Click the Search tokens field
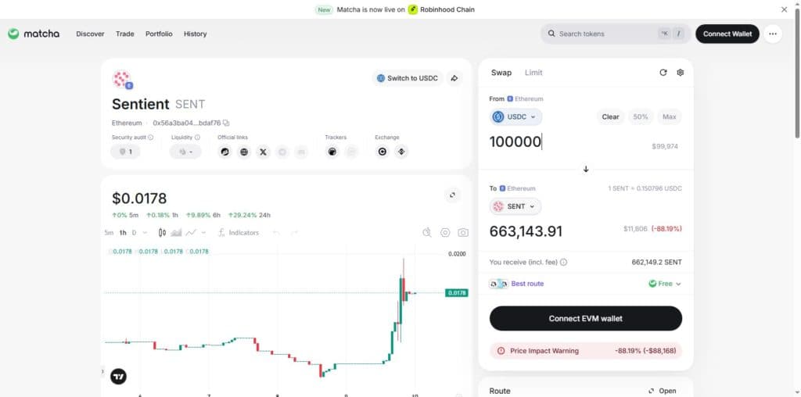Image resolution: width=801 pixels, height=397 pixels. pos(616,34)
